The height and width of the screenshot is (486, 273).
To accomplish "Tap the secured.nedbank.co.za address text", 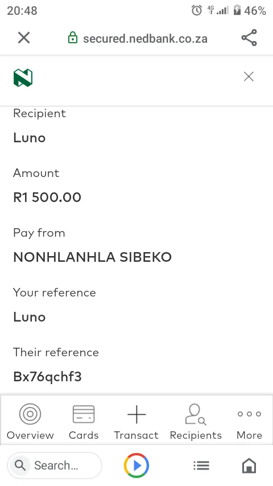I will (145, 39).
